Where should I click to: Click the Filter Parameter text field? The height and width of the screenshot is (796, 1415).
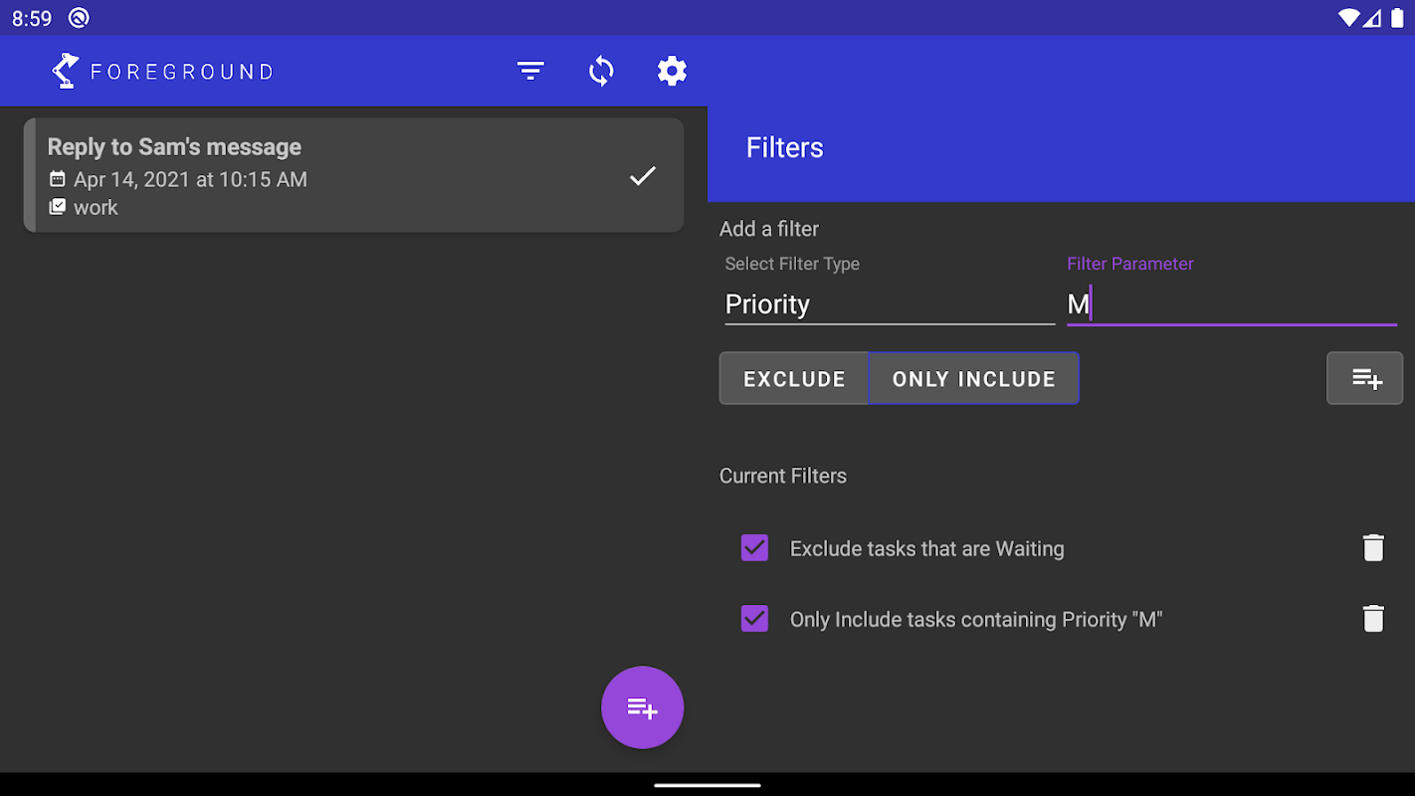pyautogui.click(x=1231, y=303)
